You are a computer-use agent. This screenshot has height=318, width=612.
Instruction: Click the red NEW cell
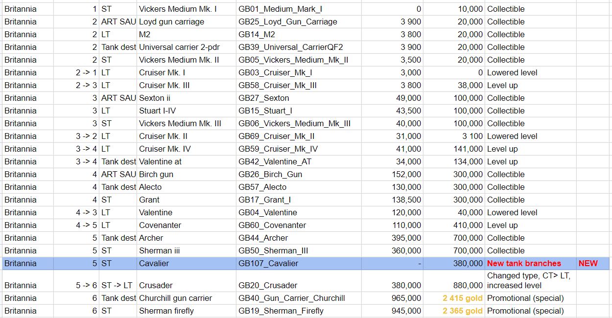pos(594,263)
